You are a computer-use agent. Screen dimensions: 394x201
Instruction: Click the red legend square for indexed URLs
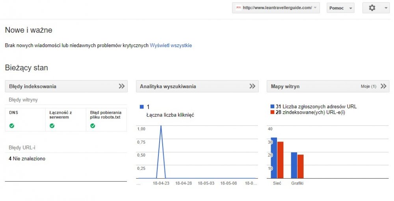(x=272, y=112)
